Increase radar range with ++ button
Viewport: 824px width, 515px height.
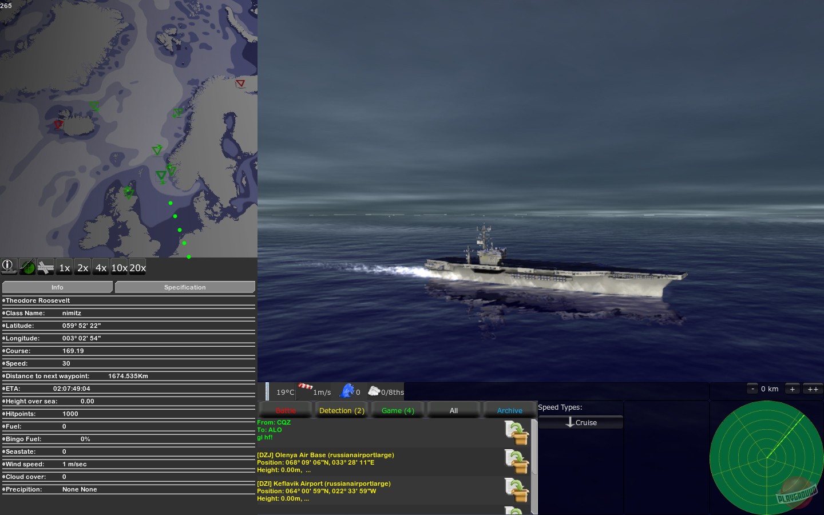(812, 389)
